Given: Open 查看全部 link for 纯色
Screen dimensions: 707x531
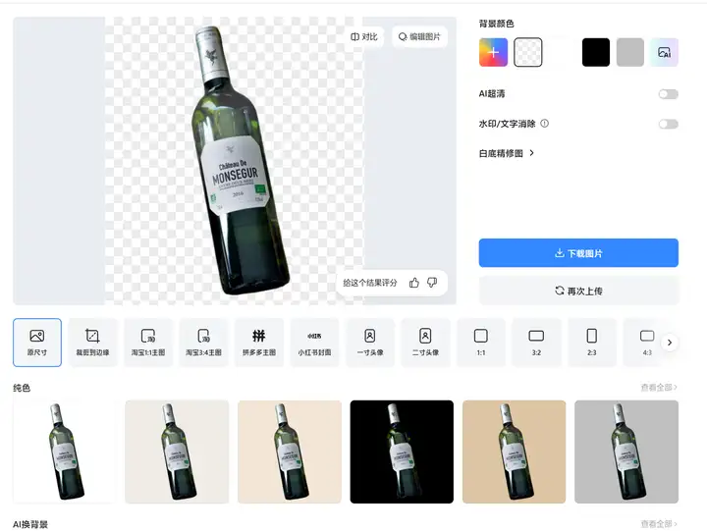Looking at the screenshot, I should coord(659,387).
